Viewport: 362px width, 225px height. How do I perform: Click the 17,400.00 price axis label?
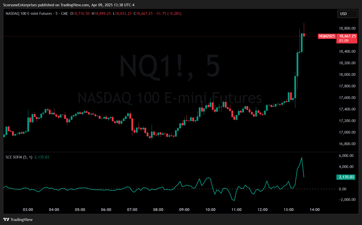tap(347, 109)
